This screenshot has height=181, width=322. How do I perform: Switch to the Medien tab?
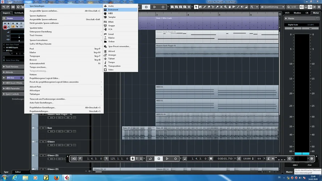coord(297,13)
